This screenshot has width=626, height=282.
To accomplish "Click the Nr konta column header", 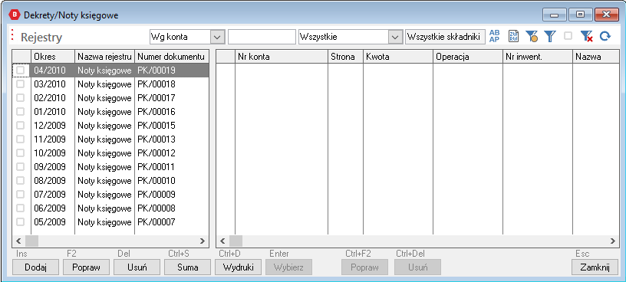I will [x=282, y=57].
